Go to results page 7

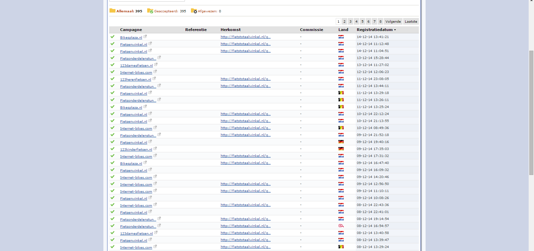[374, 21]
